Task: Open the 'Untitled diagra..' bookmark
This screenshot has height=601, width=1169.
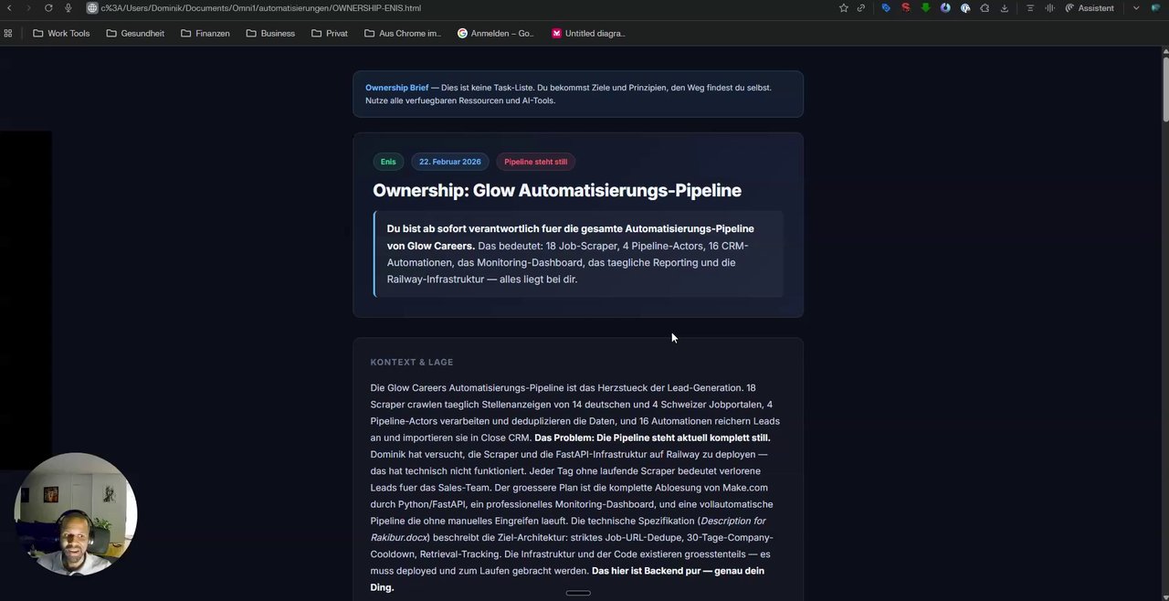Action: [x=589, y=33]
